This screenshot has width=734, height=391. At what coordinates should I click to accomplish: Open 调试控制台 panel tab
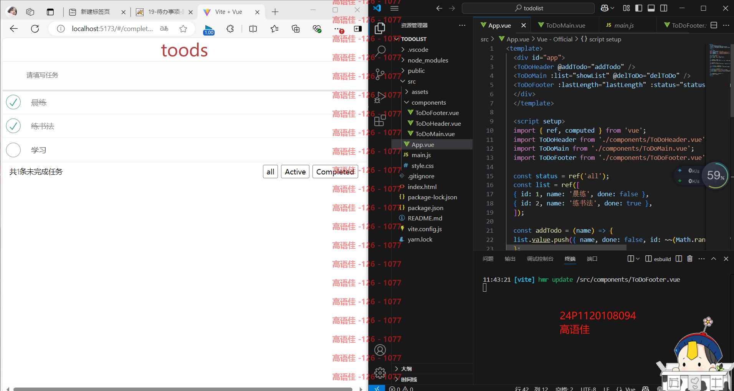pyautogui.click(x=540, y=259)
